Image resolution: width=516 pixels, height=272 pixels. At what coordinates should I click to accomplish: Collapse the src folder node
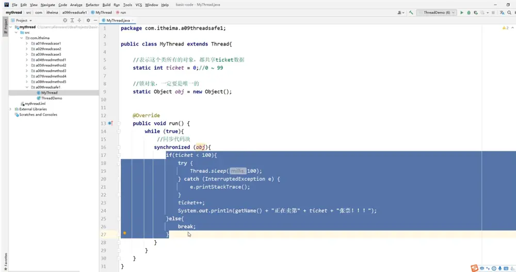16,33
